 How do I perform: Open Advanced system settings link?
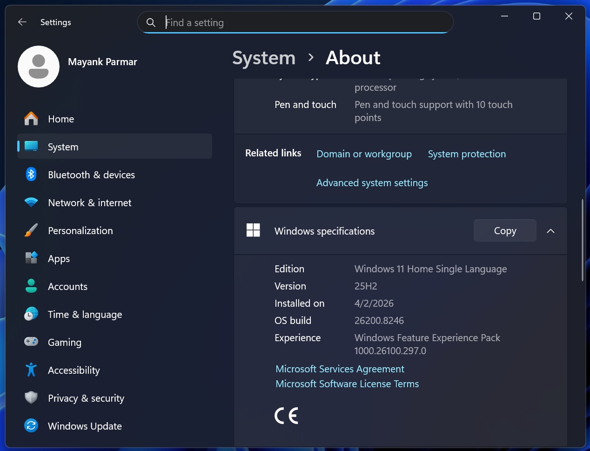[372, 183]
